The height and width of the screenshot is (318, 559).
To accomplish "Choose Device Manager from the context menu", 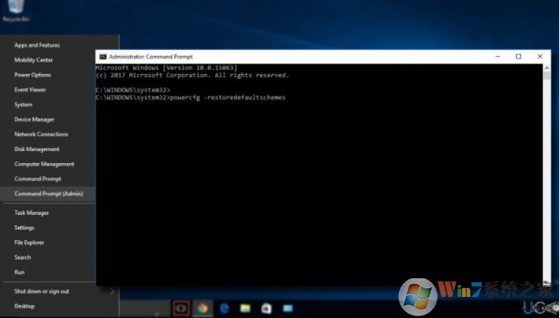I will pos(34,119).
